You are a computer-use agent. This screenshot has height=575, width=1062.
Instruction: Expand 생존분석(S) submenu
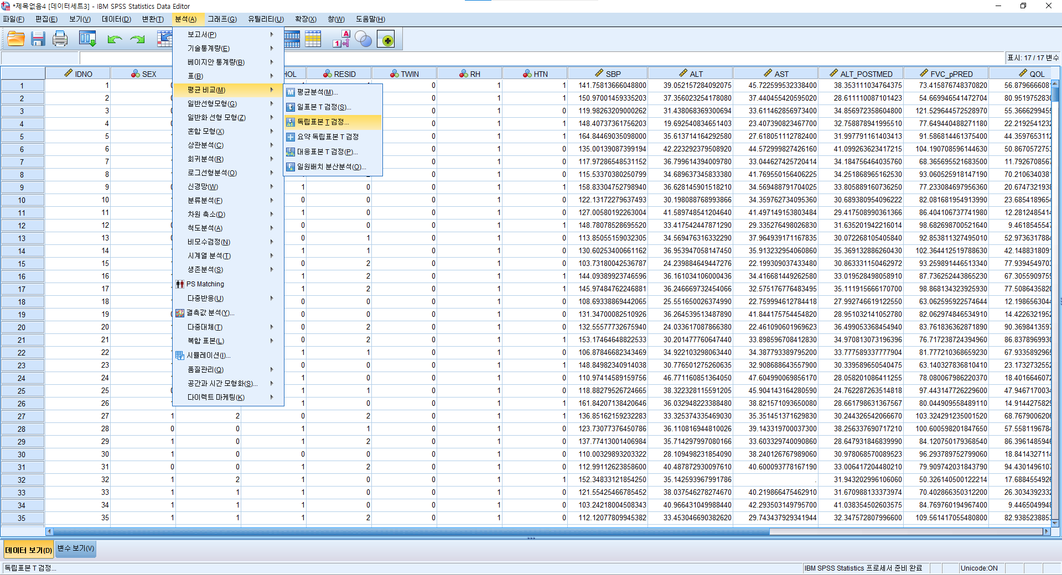click(x=228, y=270)
